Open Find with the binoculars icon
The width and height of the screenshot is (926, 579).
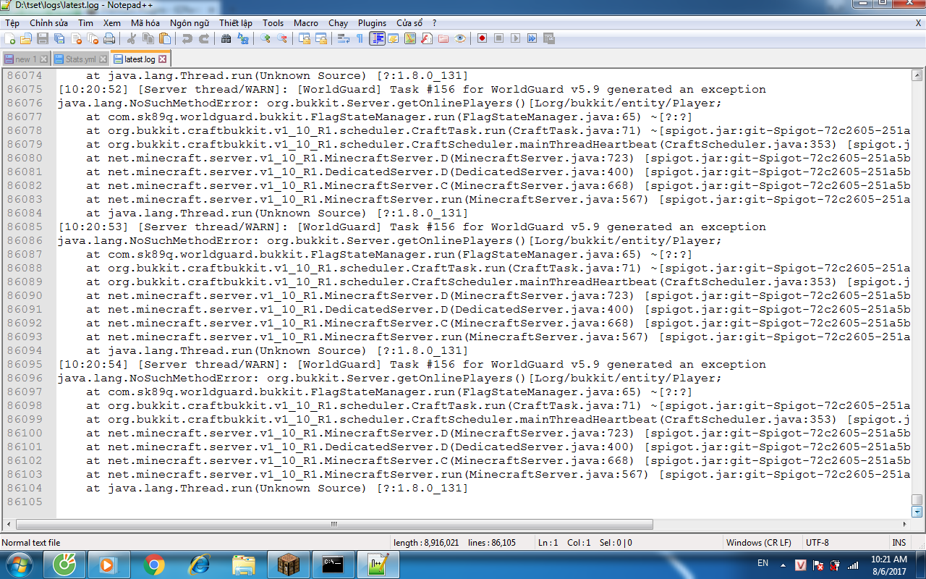(x=226, y=38)
